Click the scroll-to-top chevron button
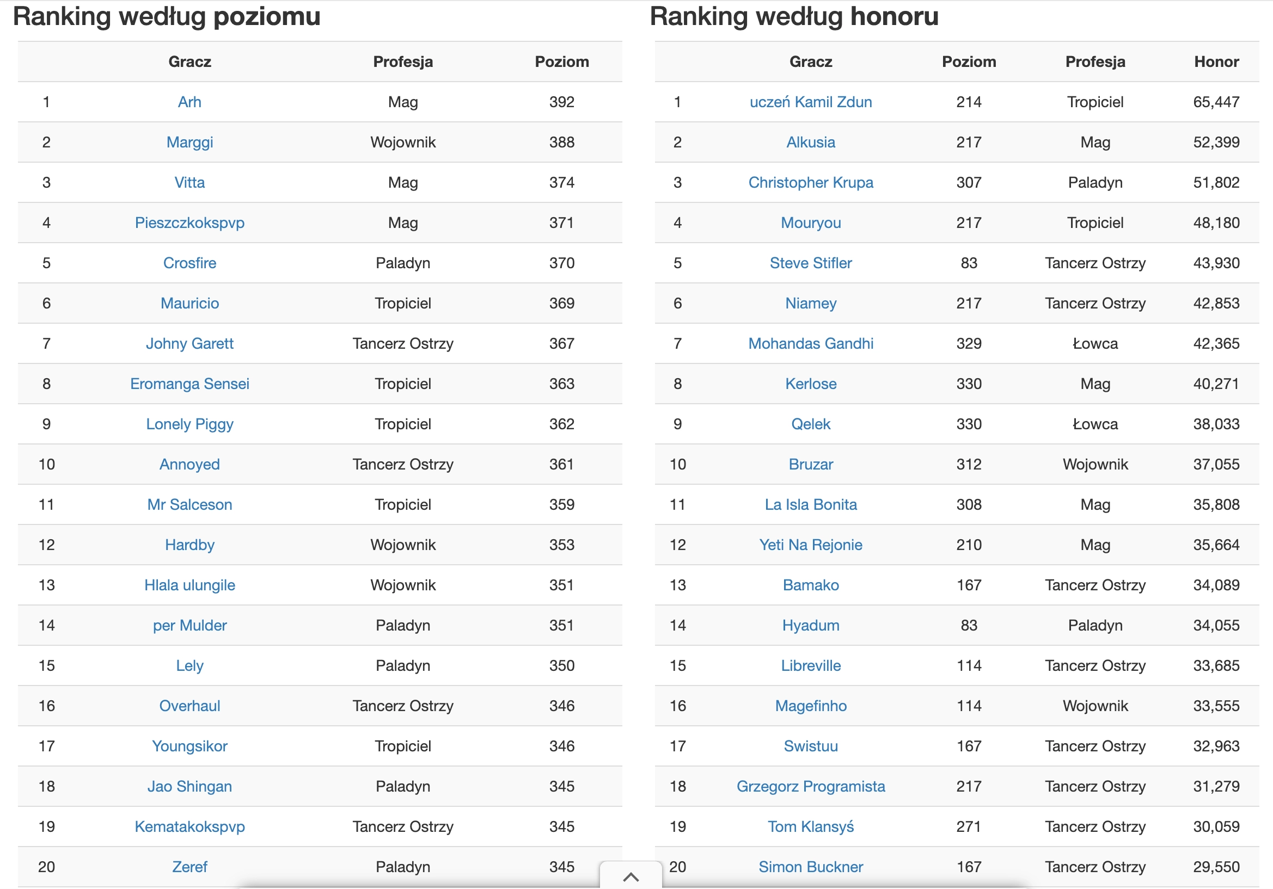This screenshot has width=1273, height=889. click(x=631, y=876)
